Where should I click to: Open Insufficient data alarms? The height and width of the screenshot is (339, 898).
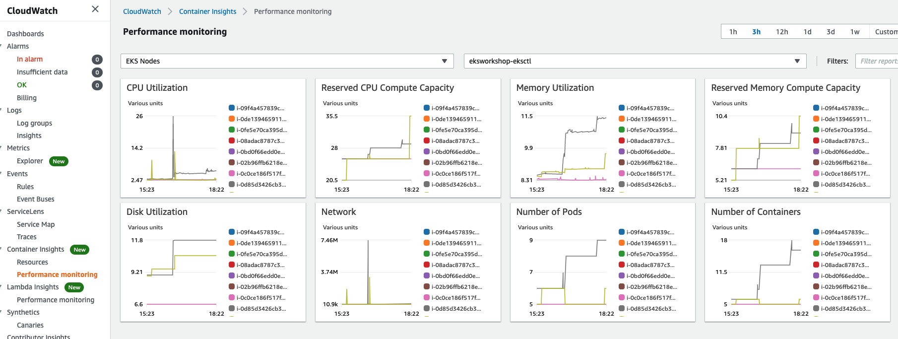point(42,72)
